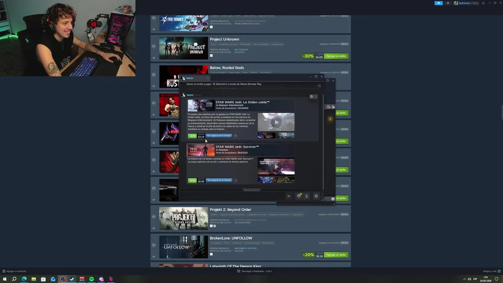
Task: Click Vector's username above the message
Action: tap(190, 95)
